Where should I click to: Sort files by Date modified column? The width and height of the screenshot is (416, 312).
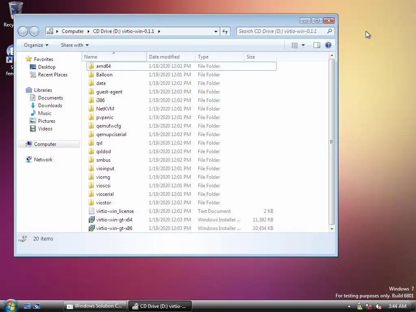coord(171,57)
